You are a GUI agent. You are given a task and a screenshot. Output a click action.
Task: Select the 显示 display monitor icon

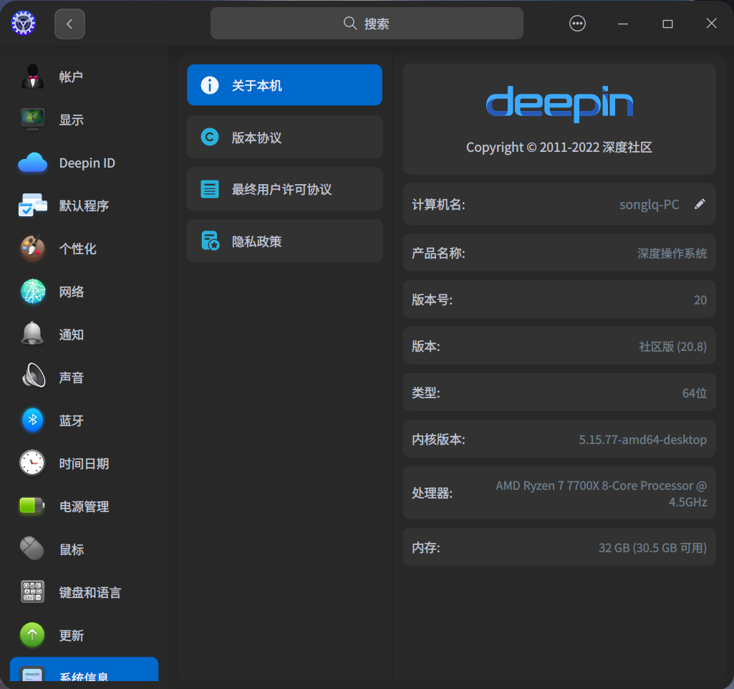32,120
